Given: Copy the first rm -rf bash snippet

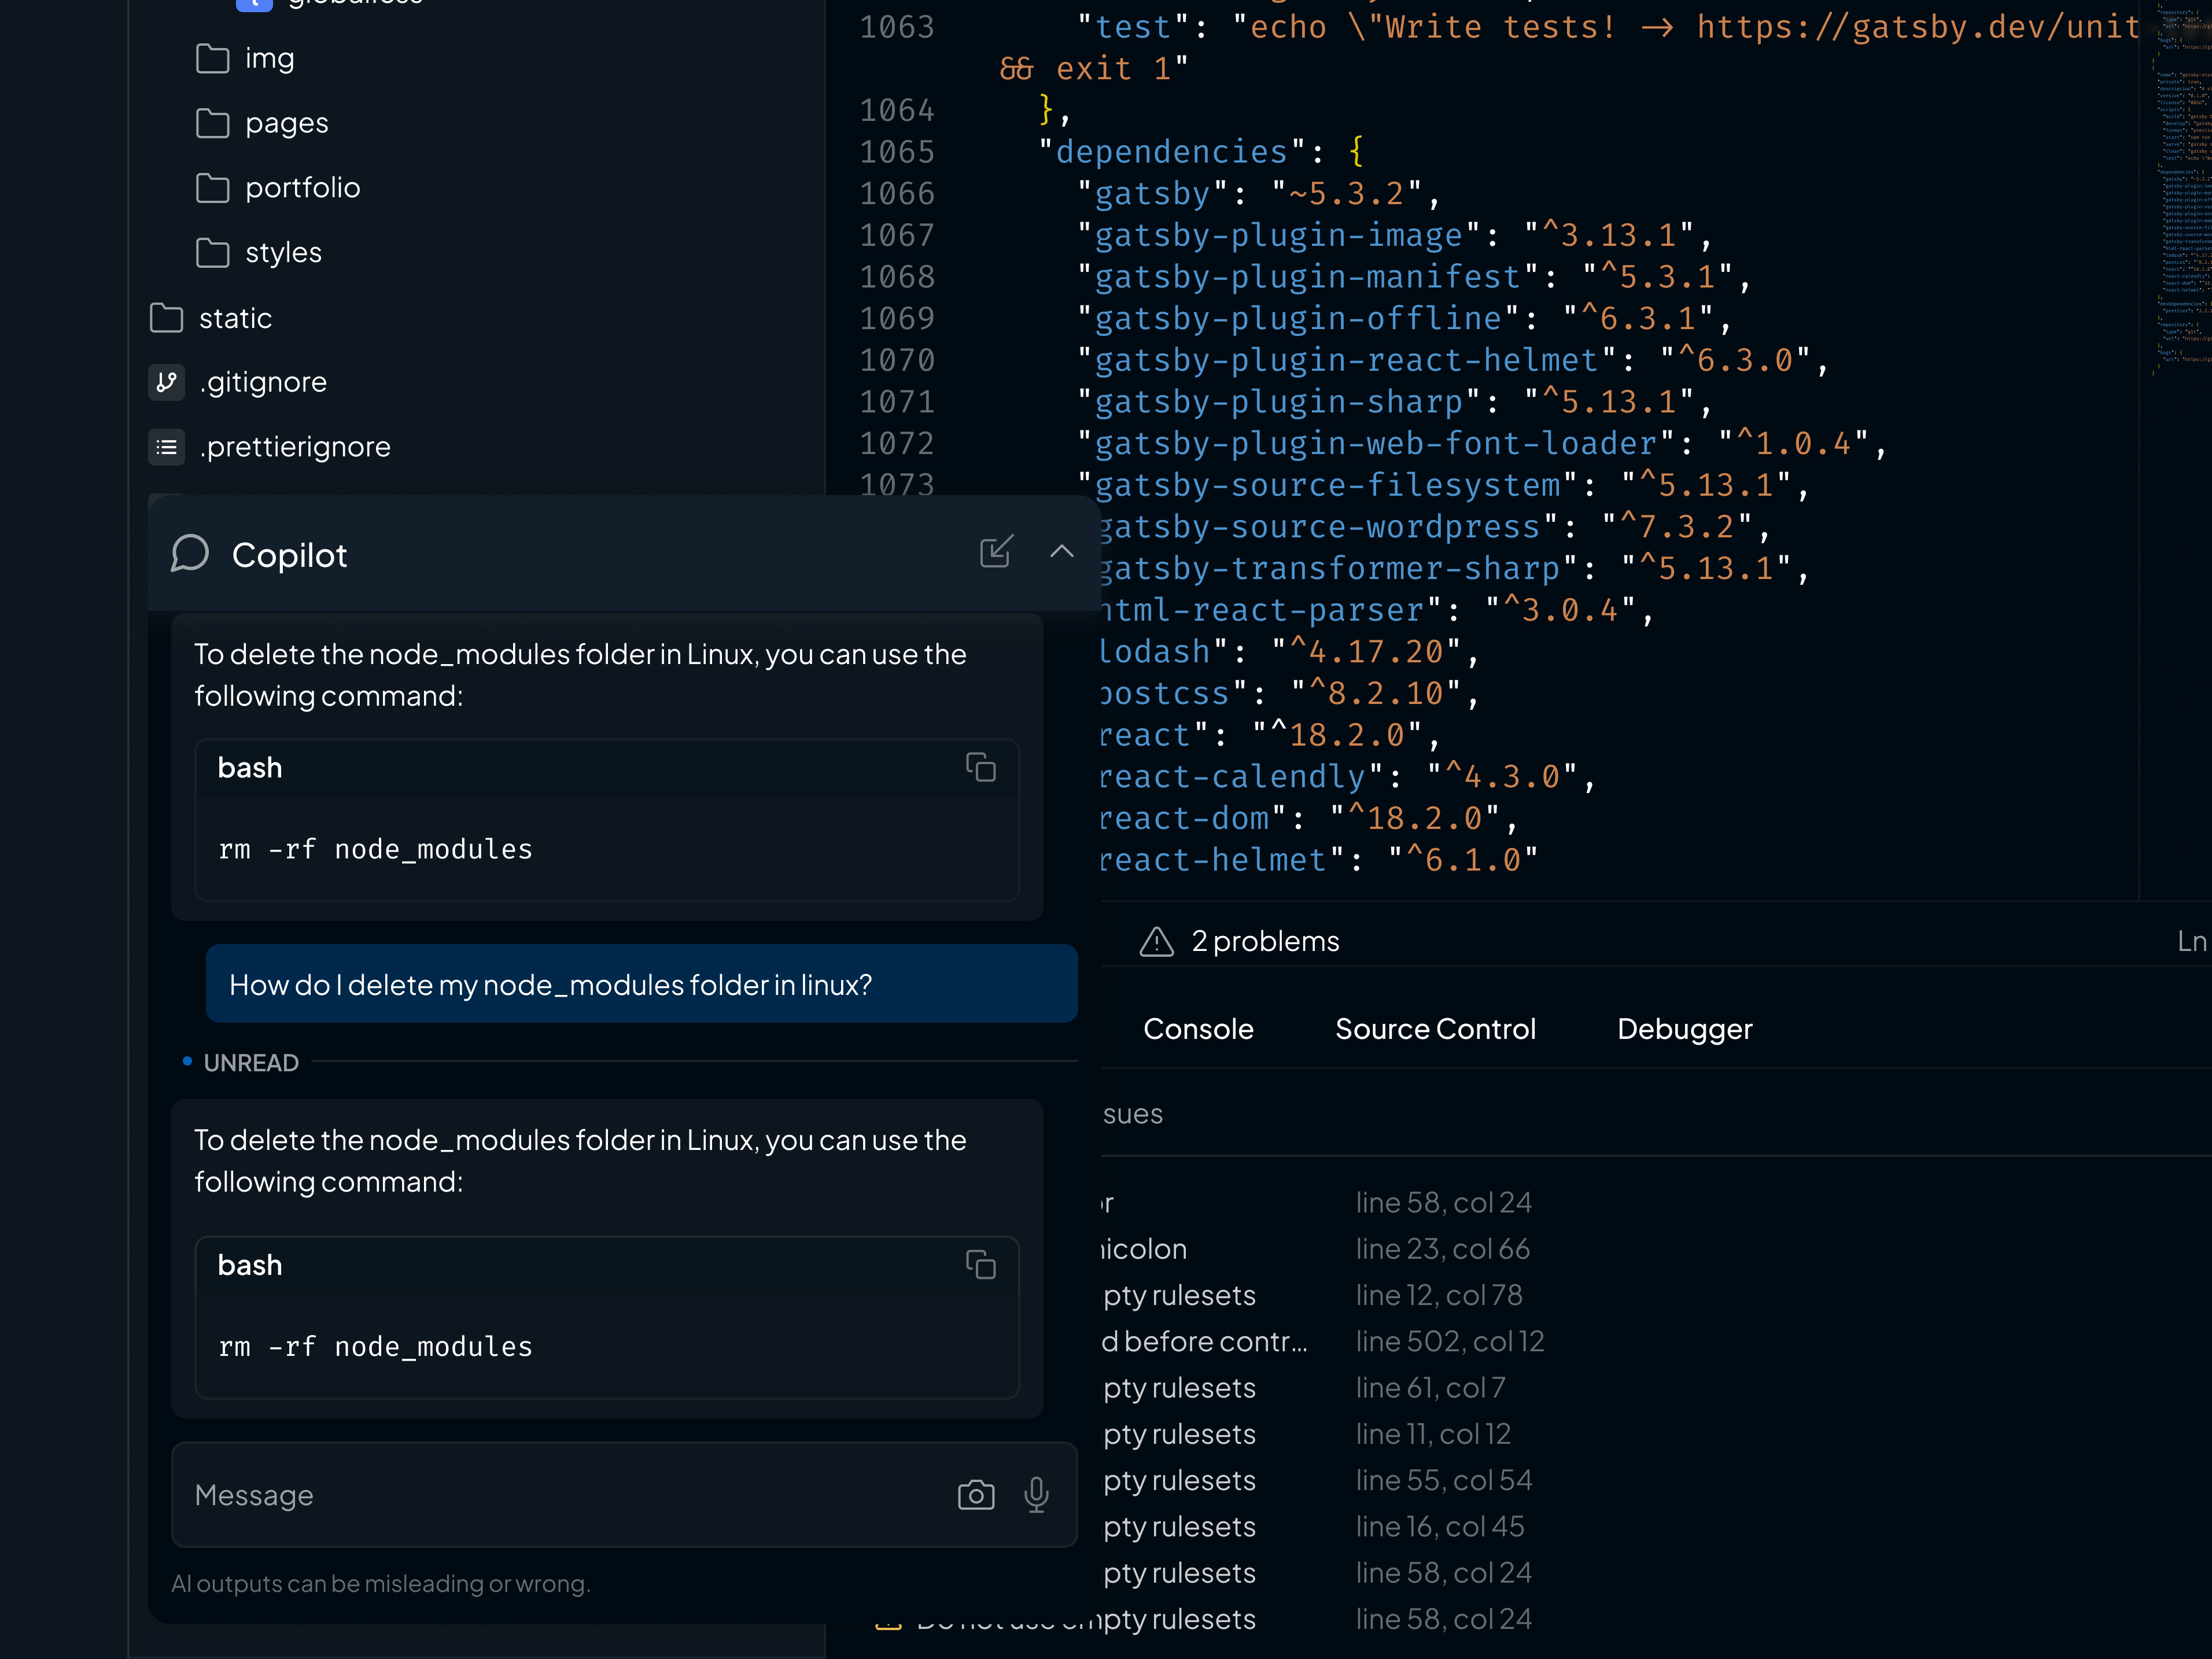Looking at the screenshot, I should click(x=982, y=768).
